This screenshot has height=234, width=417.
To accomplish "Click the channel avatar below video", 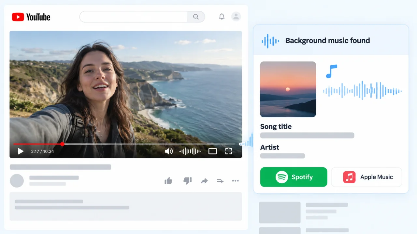I will (17, 181).
